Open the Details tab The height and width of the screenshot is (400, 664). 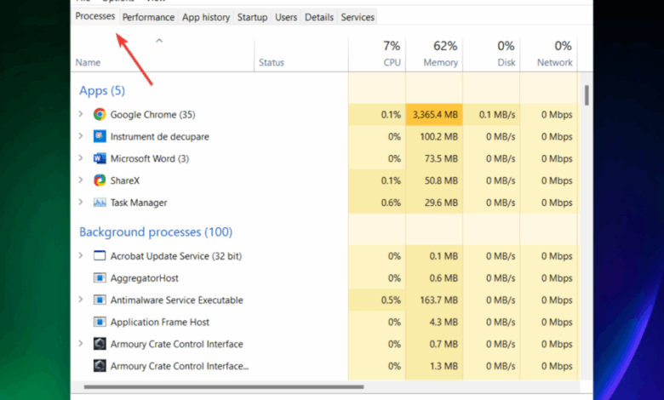click(x=319, y=17)
